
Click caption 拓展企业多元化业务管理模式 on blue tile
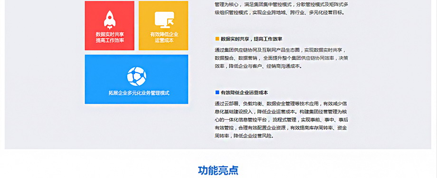click(139, 93)
